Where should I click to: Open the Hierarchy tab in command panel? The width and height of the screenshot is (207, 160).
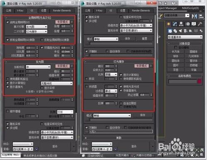click(x=181, y=24)
